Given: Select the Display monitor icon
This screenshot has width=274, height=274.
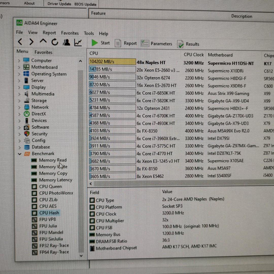Looking at the screenshot, I should [x=26, y=87].
